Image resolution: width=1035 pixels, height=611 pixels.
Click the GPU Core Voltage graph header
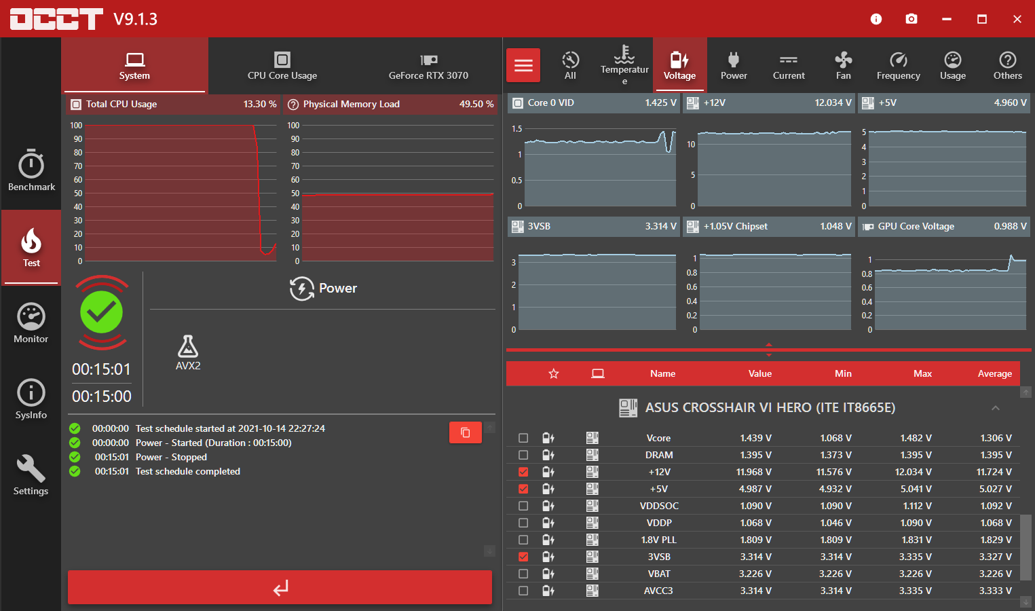[945, 226]
